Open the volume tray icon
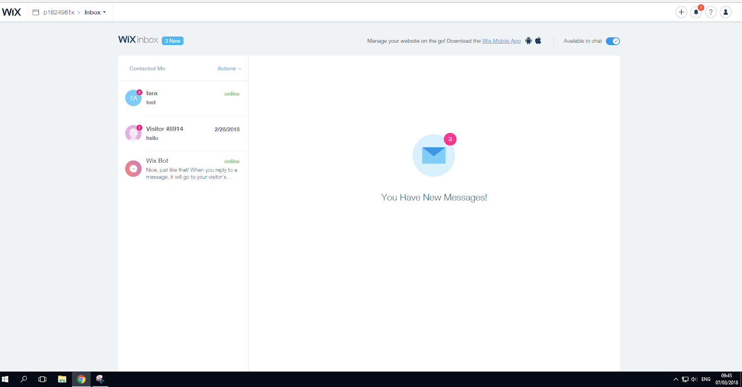The width and height of the screenshot is (742, 387). click(694, 379)
